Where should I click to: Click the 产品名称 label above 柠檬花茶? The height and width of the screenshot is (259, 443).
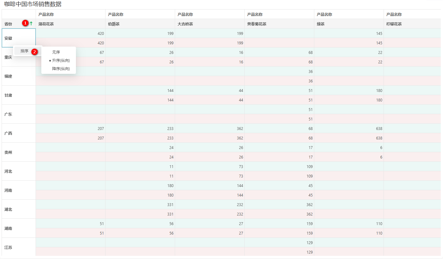point(394,14)
